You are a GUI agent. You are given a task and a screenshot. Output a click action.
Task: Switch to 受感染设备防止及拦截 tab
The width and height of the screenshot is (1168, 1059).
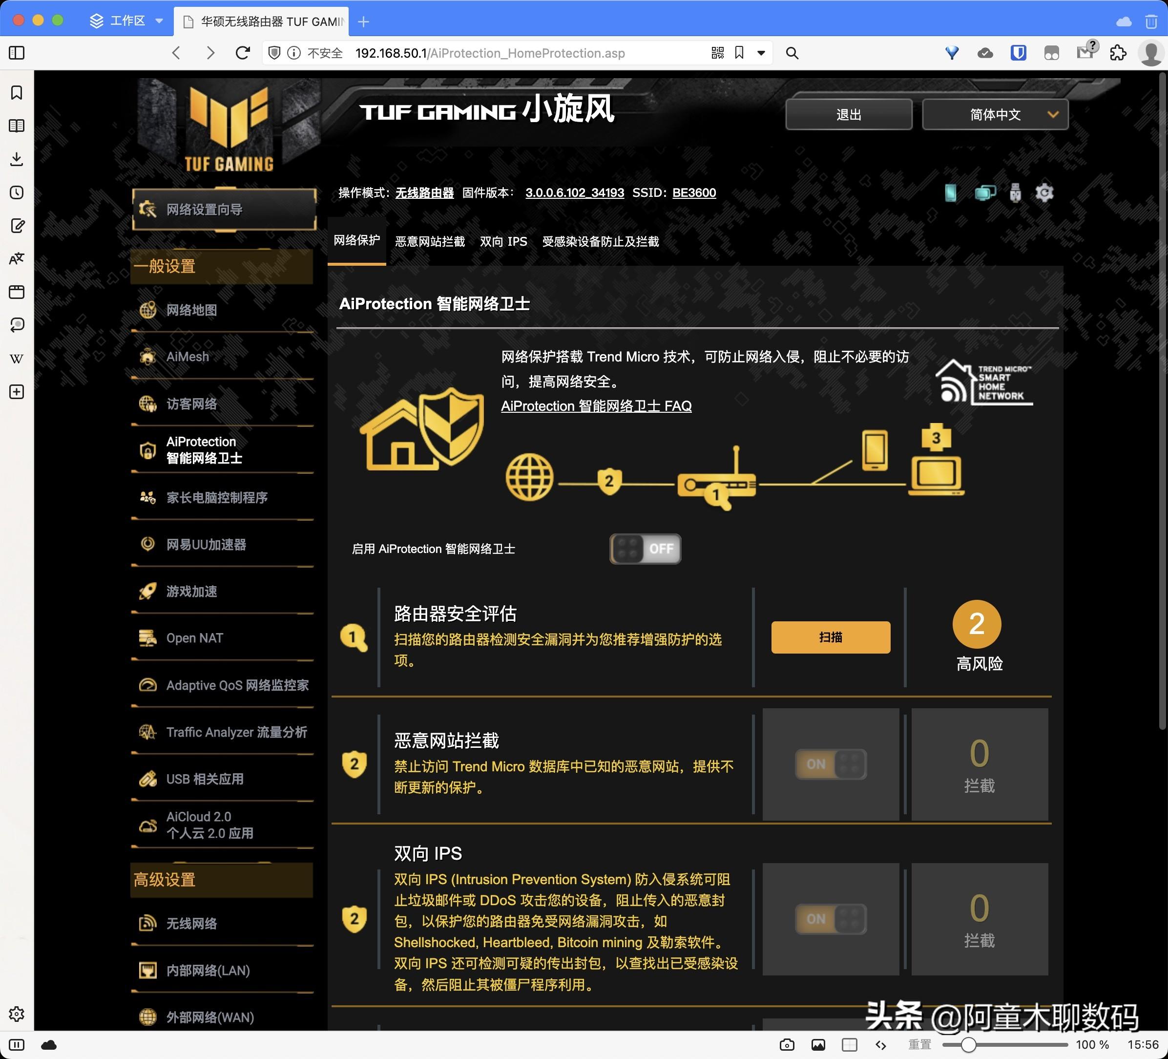click(x=601, y=242)
